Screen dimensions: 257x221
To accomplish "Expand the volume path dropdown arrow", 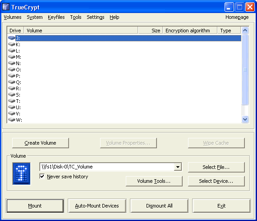I will click(178, 167).
